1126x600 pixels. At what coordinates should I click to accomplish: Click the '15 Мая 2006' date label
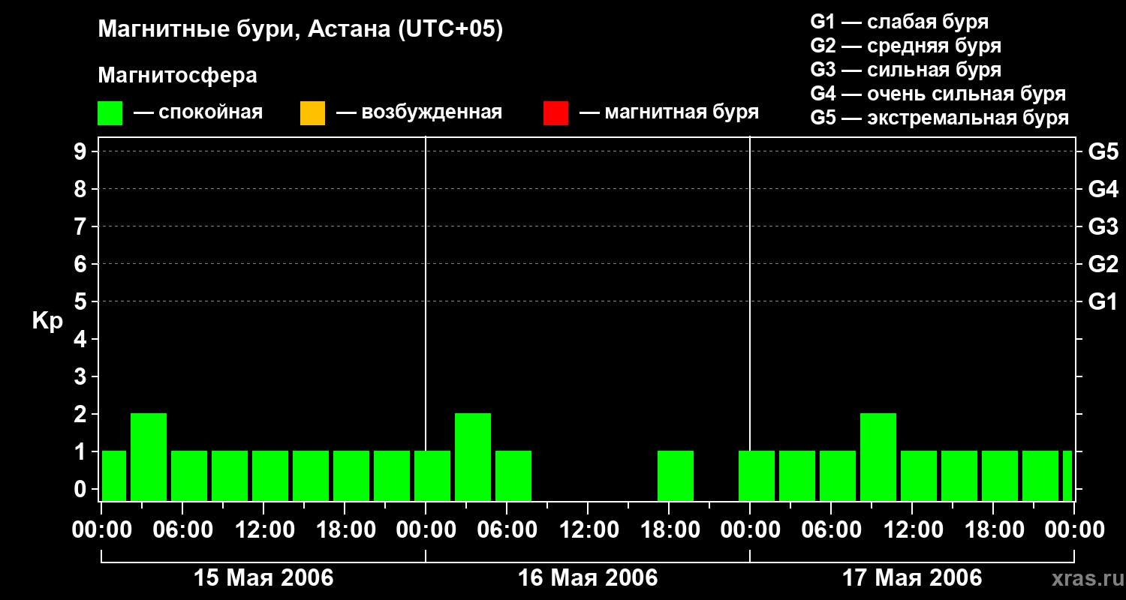coord(263,578)
